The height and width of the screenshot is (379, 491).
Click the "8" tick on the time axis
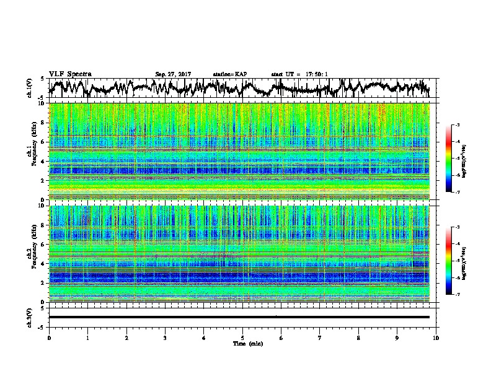pos(358,338)
